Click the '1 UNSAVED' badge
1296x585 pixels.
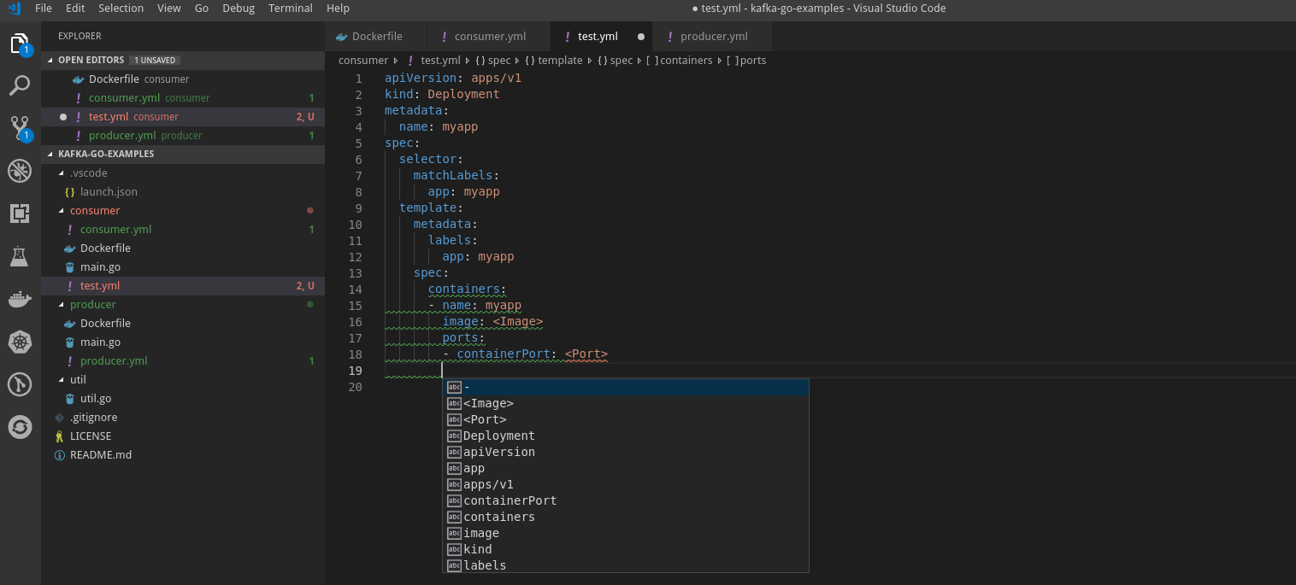[x=155, y=61]
